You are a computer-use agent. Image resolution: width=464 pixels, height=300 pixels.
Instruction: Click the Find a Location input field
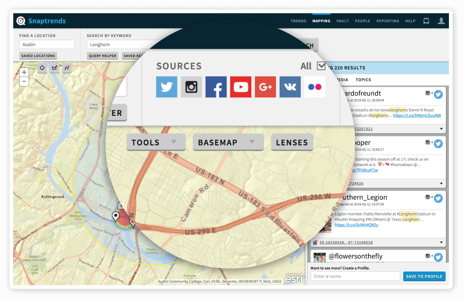point(46,45)
